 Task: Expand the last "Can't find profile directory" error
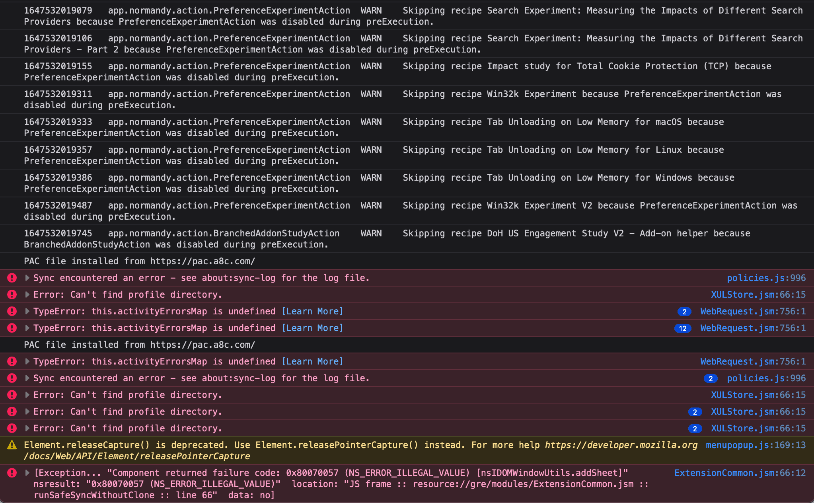pos(27,428)
